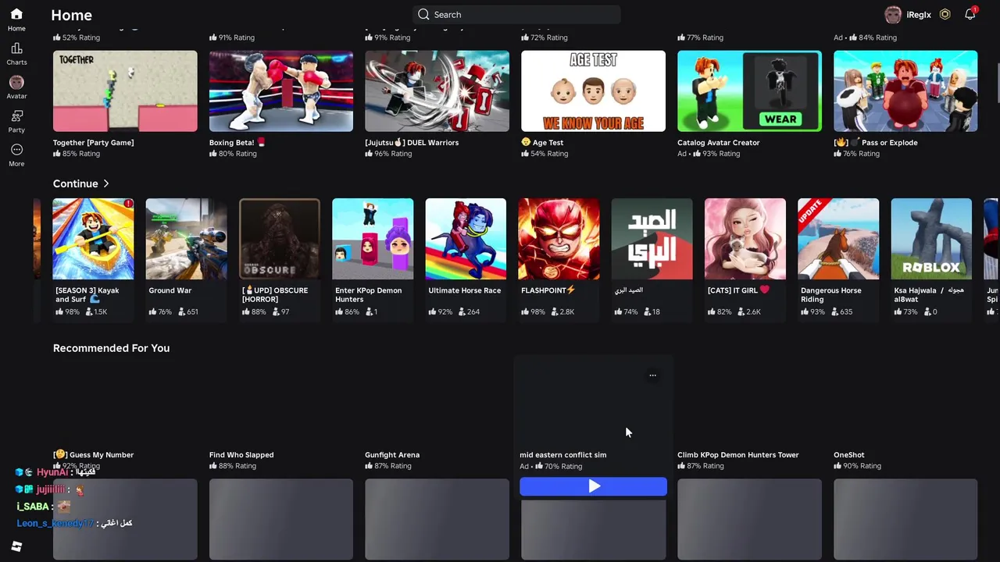Click the OneShot game title
The height and width of the screenshot is (562, 1000).
[x=848, y=455]
